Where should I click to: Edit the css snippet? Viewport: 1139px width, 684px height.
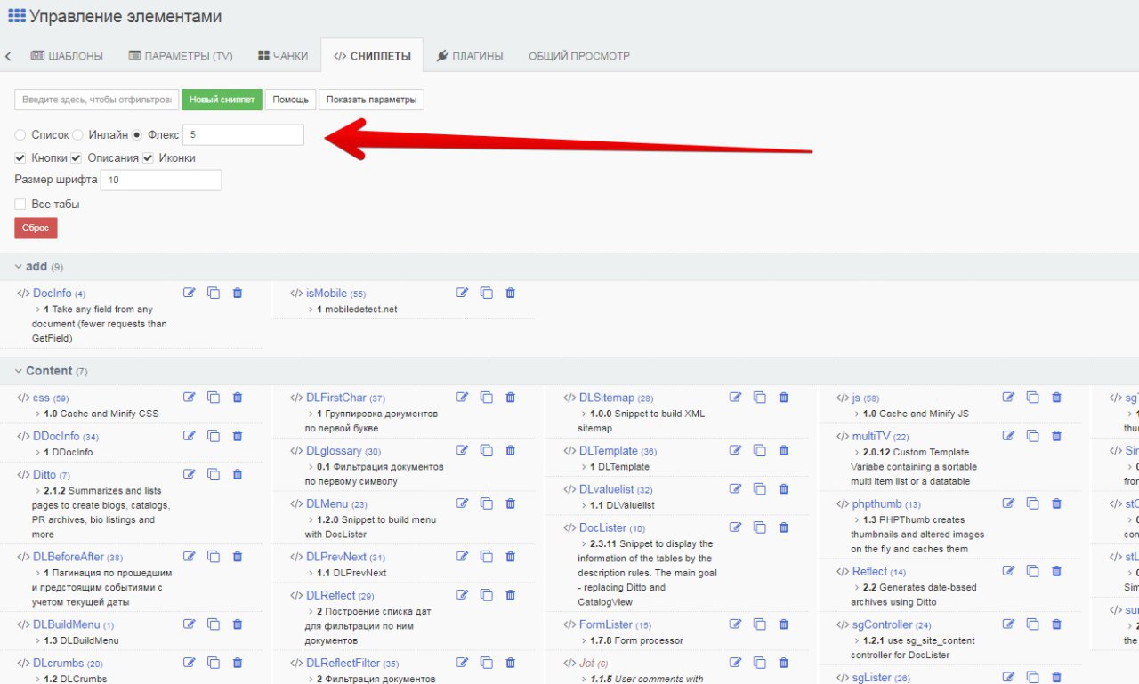190,398
